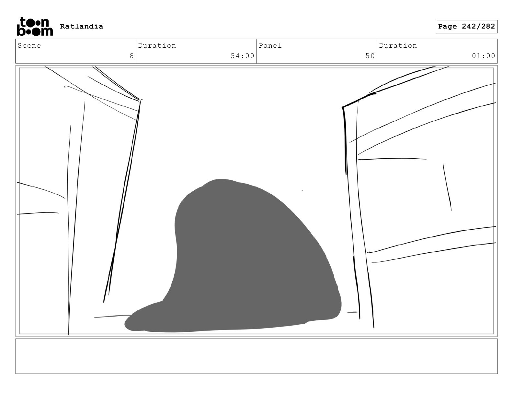Click the Toon Boom logo
The image size is (513, 397).
pyautogui.click(x=35, y=26)
